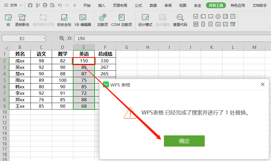The width and height of the screenshot is (271, 161).
Task: Insert the label (A) control
Action: coord(218,24)
